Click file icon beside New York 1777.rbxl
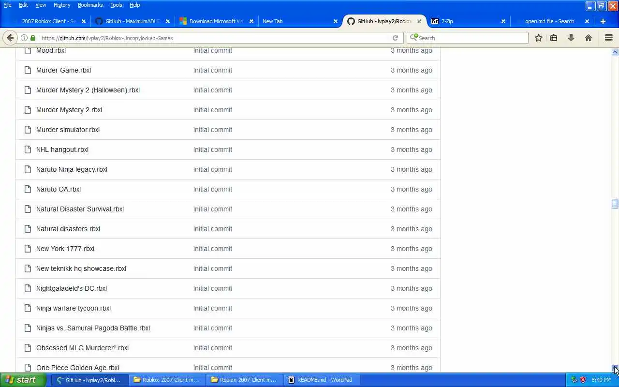This screenshot has height=387, width=619. pos(28,249)
